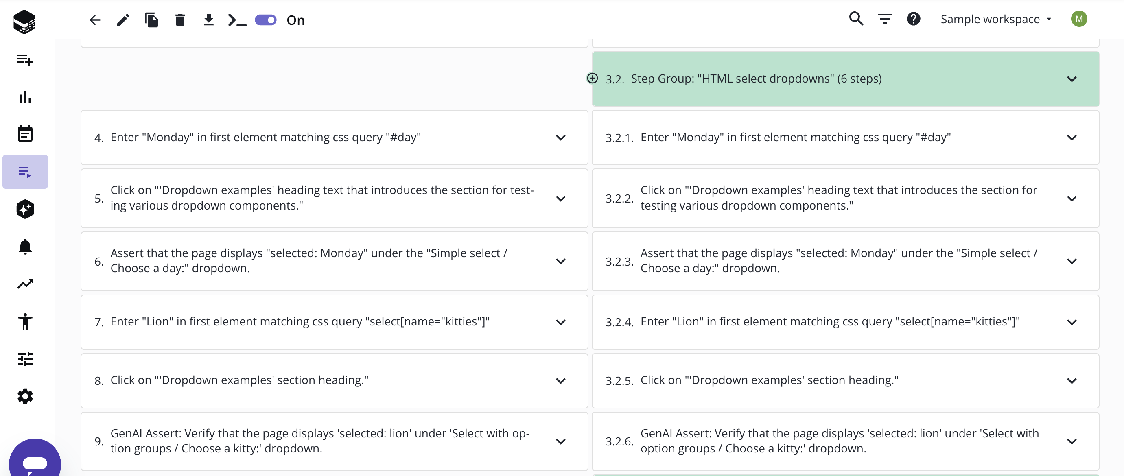Click the back arrow icon
Viewport: 1124px width, 476px height.
point(95,20)
